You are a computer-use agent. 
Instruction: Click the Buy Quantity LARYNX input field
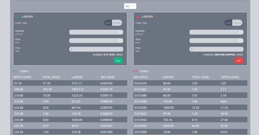(96, 32)
